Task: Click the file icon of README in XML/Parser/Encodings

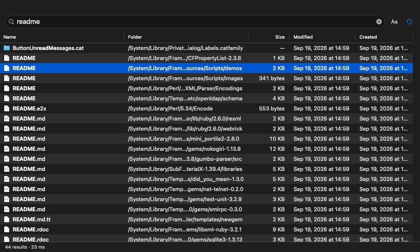Action: tap(7, 88)
